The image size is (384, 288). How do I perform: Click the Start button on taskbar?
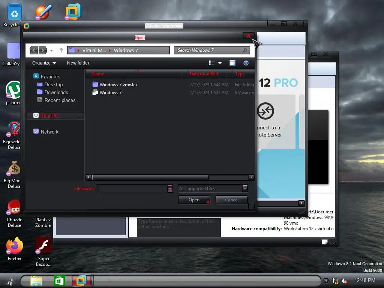[10, 280]
